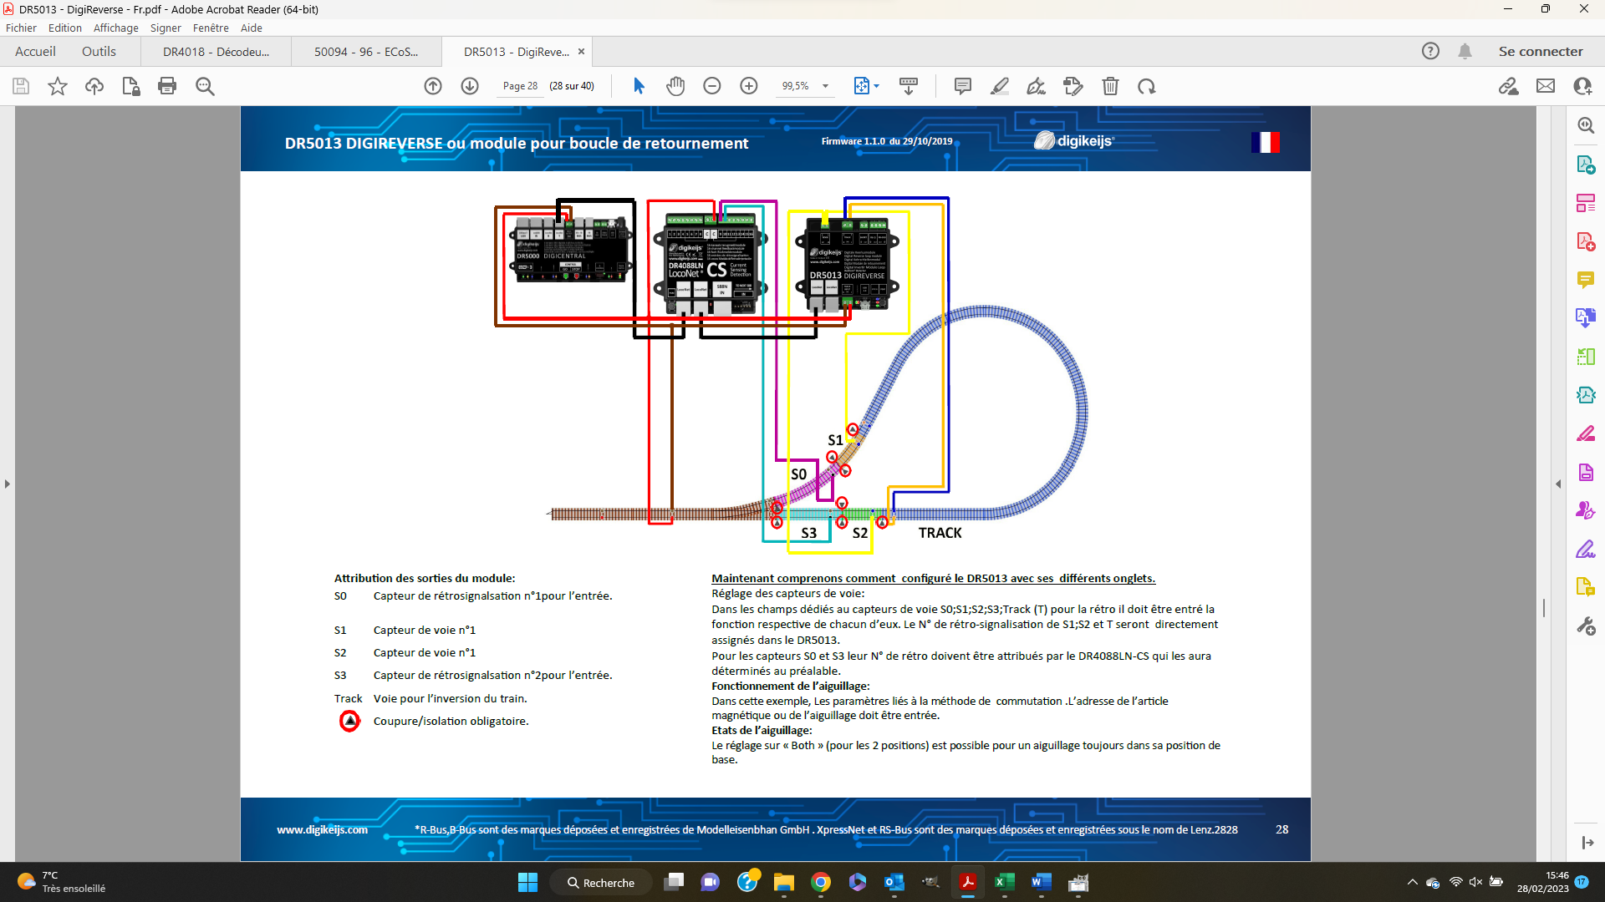Screen dimensions: 1605x902
Task: Open the Aide menu
Action: click(252, 28)
